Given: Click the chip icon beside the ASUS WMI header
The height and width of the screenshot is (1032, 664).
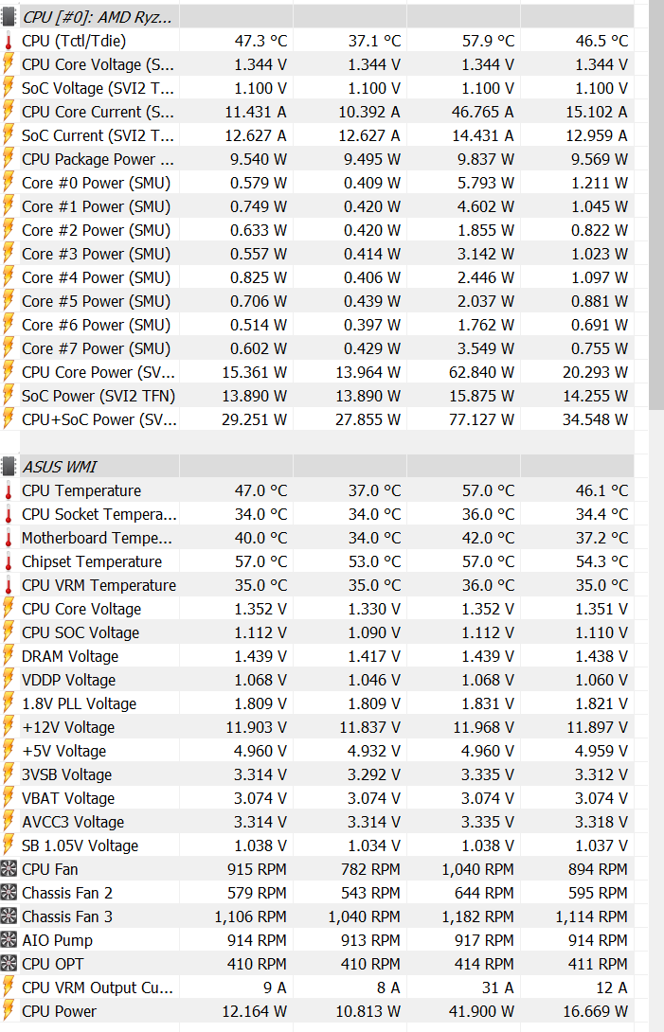Looking at the screenshot, I should (9, 467).
